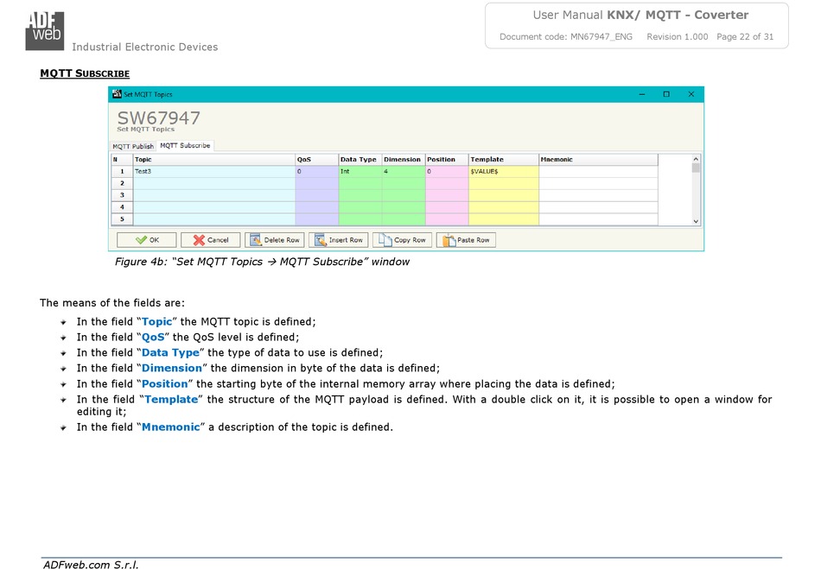This screenshot has height=569, width=821.
Task: Select the Template cell with $VALUE$
Action: (x=503, y=172)
